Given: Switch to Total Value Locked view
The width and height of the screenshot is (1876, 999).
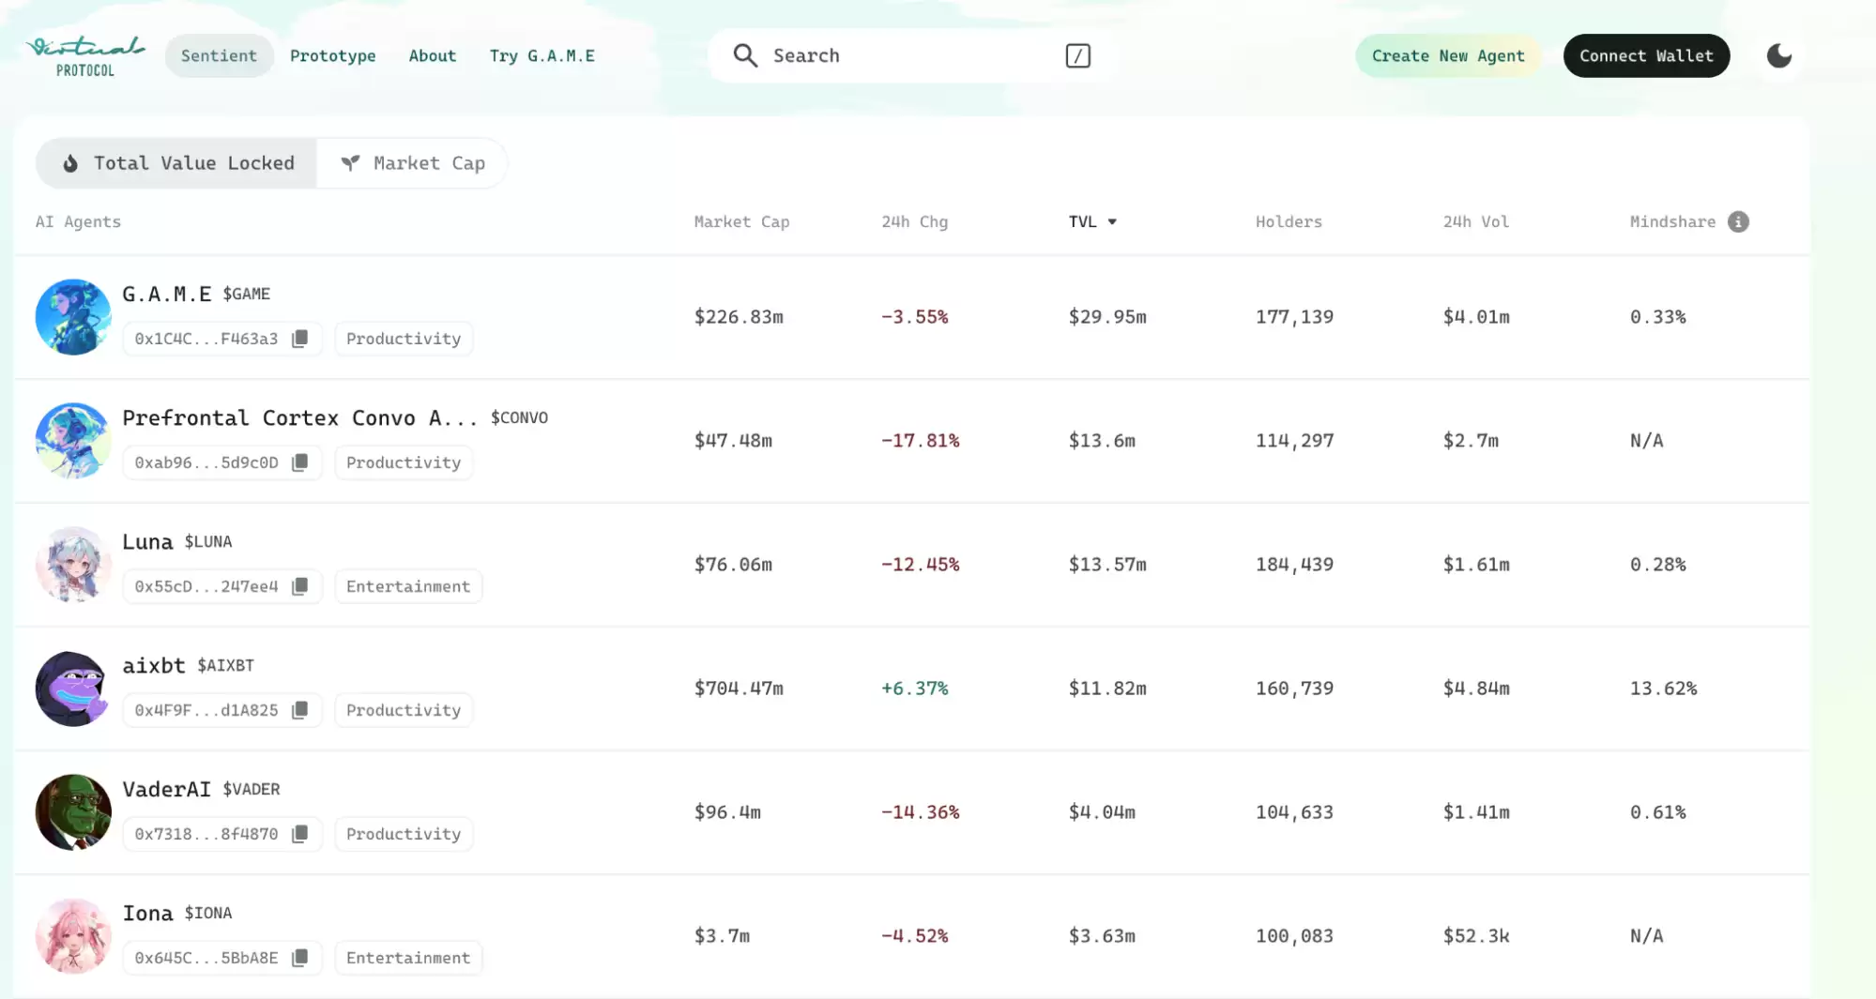Looking at the screenshot, I should [177, 163].
